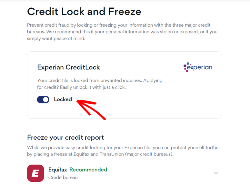The width and height of the screenshot is (250, 184).
Task: Expand the Equifax row chevron
Action: pos(216,173)
